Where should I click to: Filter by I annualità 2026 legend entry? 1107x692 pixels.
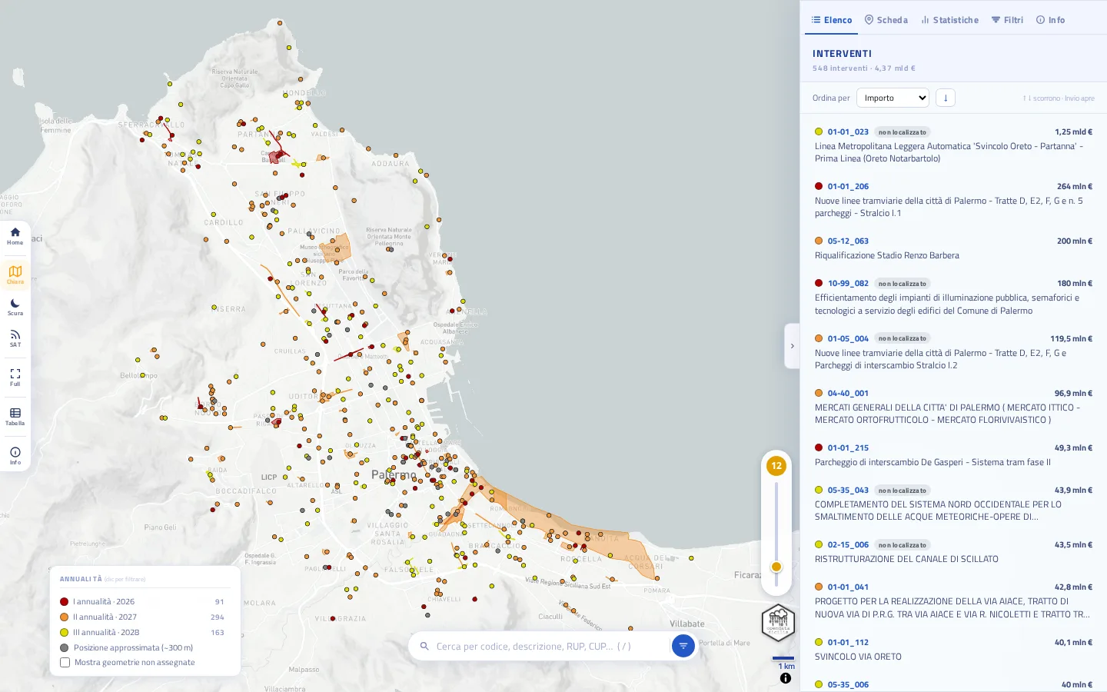point(142,601)
